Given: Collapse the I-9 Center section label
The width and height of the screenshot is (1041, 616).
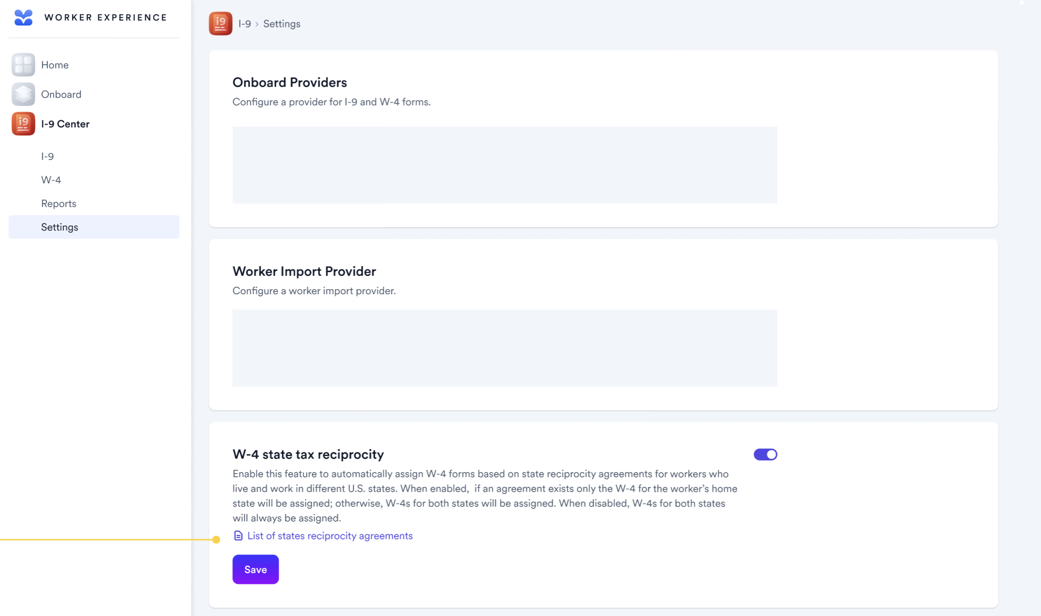Looking at the screenshot, I should pos(65,124).
